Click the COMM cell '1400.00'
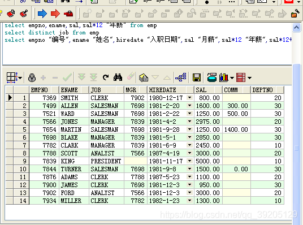 click(236, 129)
